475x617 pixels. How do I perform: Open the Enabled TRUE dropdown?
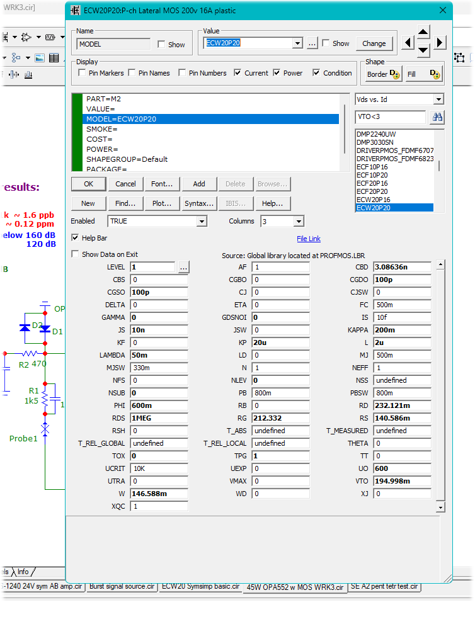202,221
